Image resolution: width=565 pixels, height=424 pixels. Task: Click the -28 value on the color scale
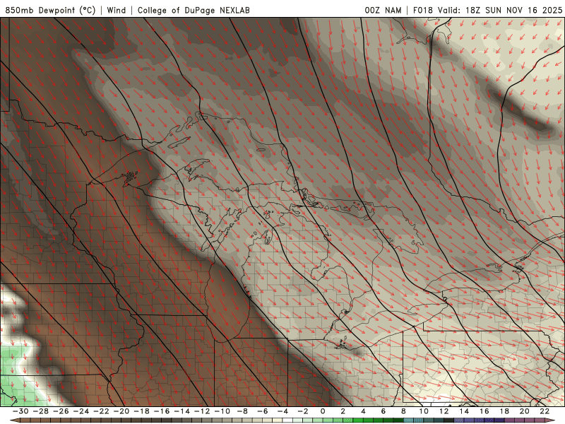pyautogui.click(x=41, y=411)
